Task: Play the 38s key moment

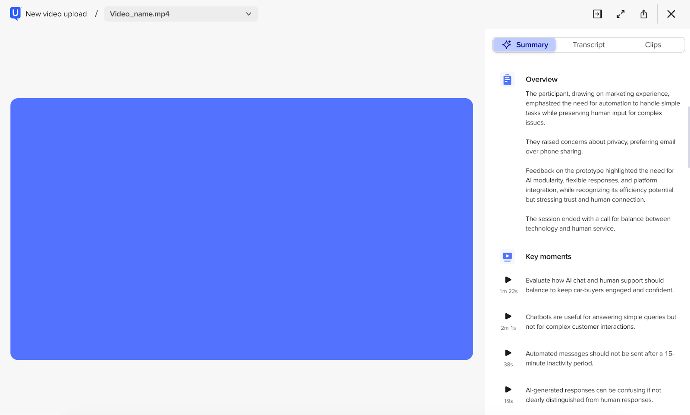Action: click(x=508, y=353)
